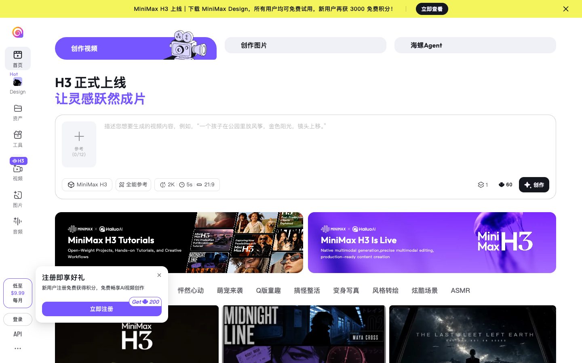
Task: Switch to the 海螺Agent tab
Action: (475, 45)
